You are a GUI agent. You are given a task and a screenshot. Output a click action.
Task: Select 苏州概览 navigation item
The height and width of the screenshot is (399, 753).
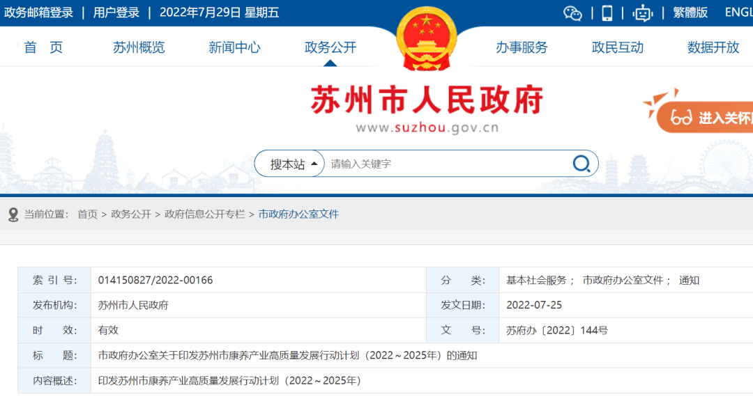point(139,47)
